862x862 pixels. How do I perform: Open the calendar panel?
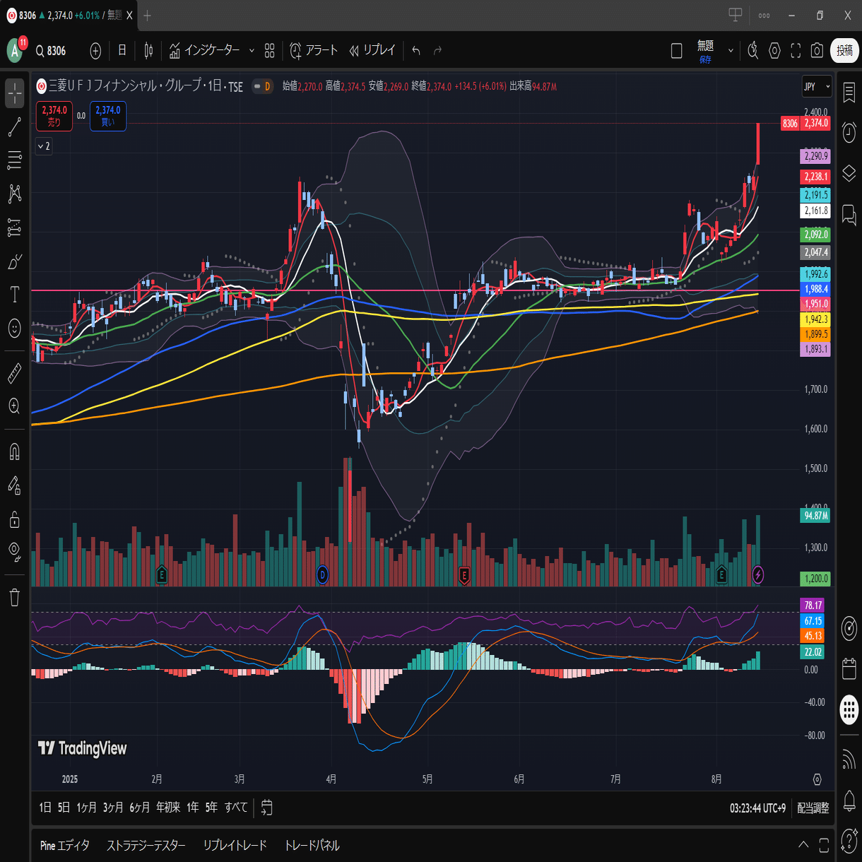coord(849,668)
